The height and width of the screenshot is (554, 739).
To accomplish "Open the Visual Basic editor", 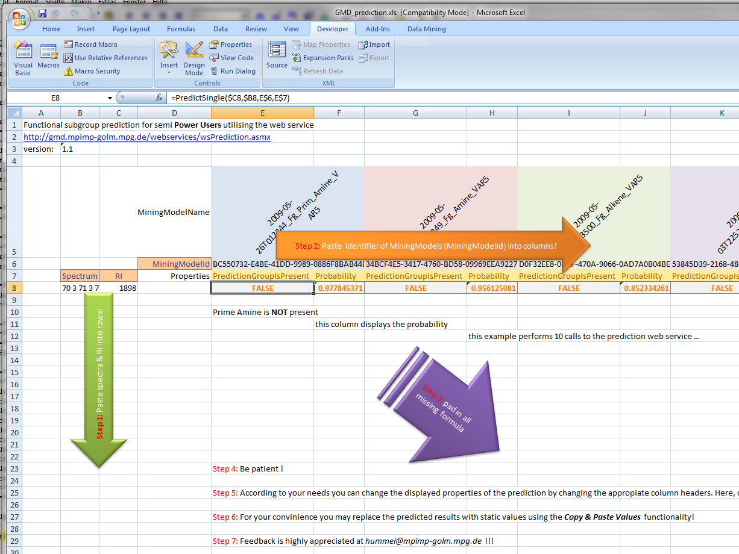I will coord(22,57).
